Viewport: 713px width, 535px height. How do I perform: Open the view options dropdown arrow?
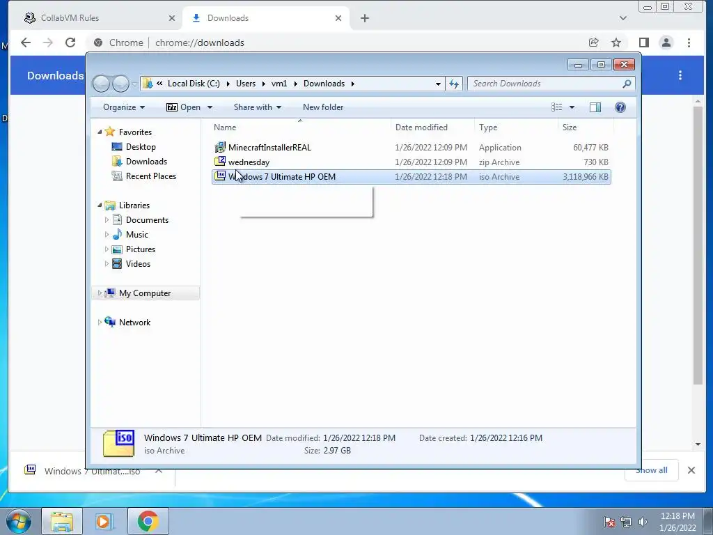572,107
